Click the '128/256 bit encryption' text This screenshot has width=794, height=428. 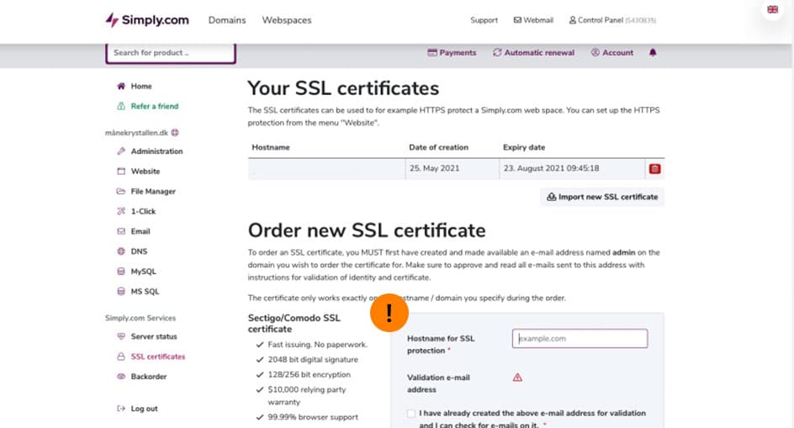(x=309, y=375)
